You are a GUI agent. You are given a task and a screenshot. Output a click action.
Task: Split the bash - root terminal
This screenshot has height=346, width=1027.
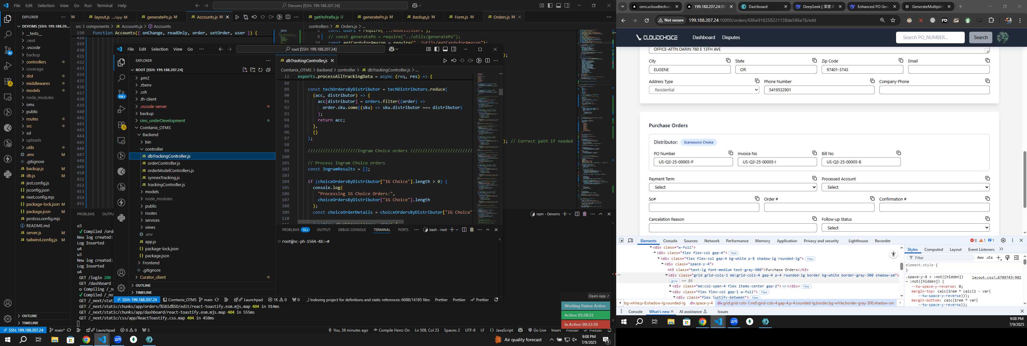(x=464, y=230)
